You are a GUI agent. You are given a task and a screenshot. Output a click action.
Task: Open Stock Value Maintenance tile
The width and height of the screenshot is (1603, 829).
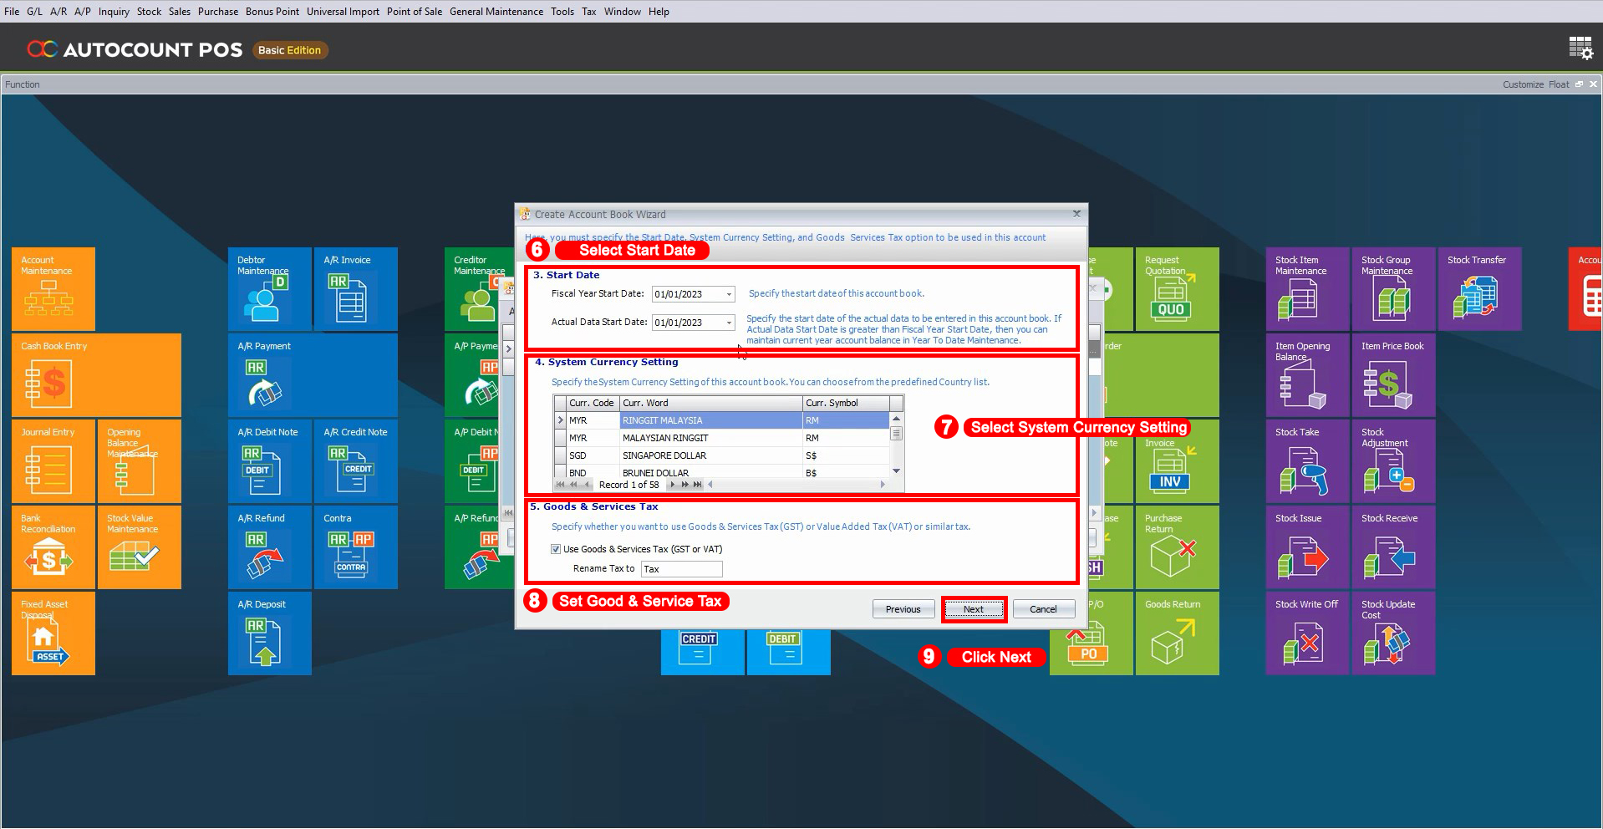[140, 547]
